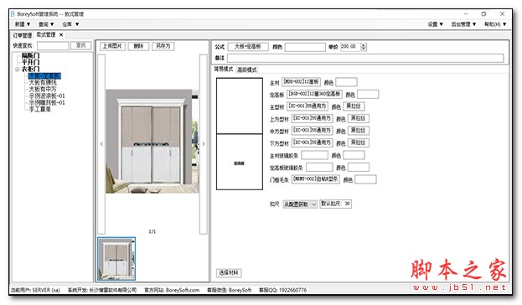Close the 款式管理 tab with its X
The width and height of the screenshot is (522, 305).
pos(61,34)
